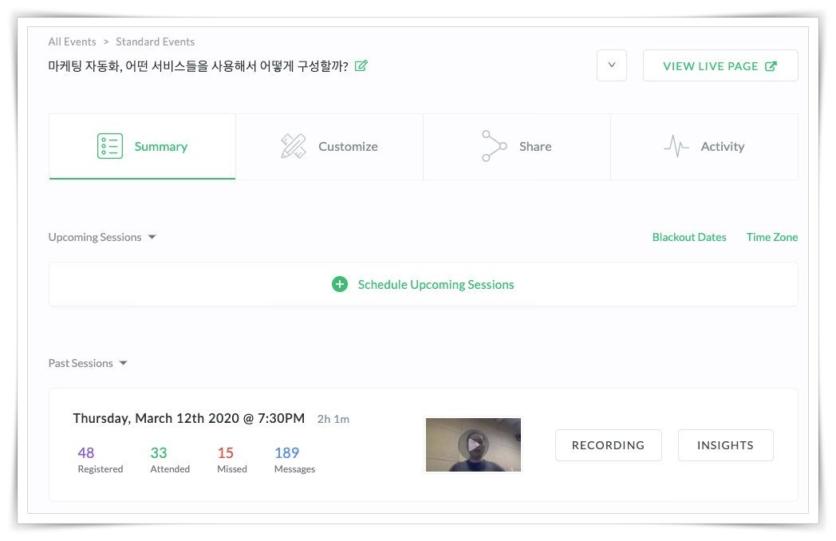Open session INSIGHTS
This screenshot has height=541, width=836.
point(726,445)
